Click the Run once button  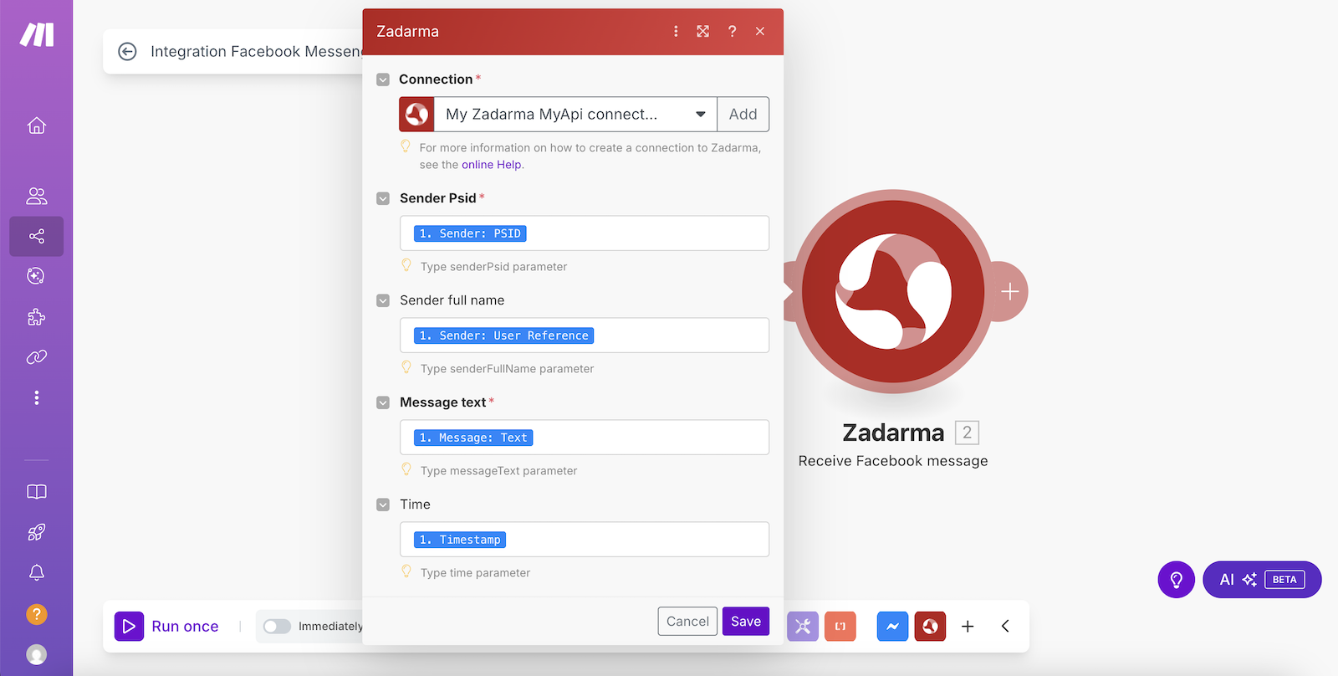(167, 627)
